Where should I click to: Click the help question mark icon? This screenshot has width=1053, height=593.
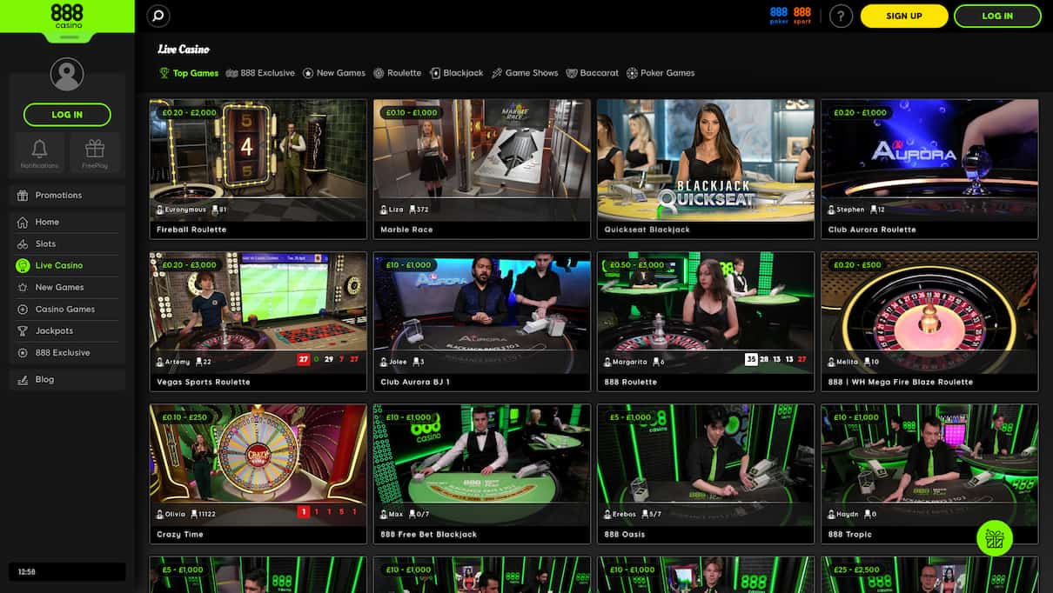click(841, 16)
